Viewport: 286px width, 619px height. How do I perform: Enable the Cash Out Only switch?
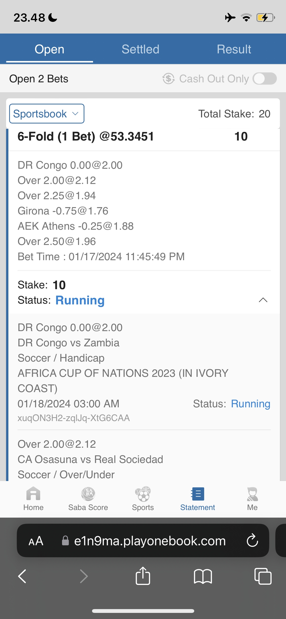[264, 79]
